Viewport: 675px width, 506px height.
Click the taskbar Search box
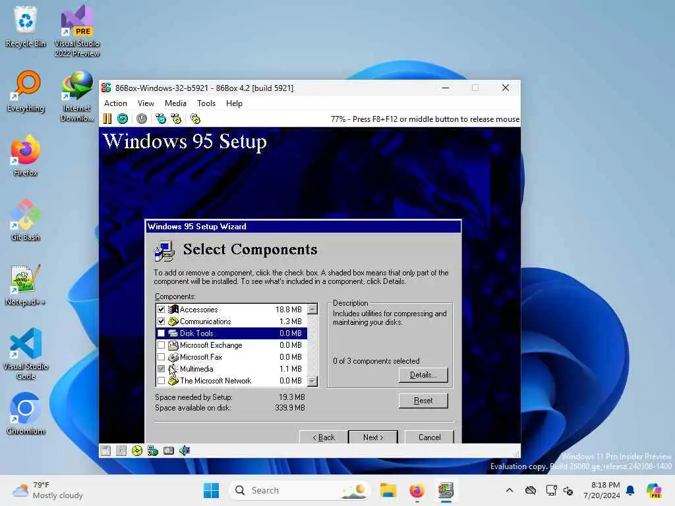[300, 490]
